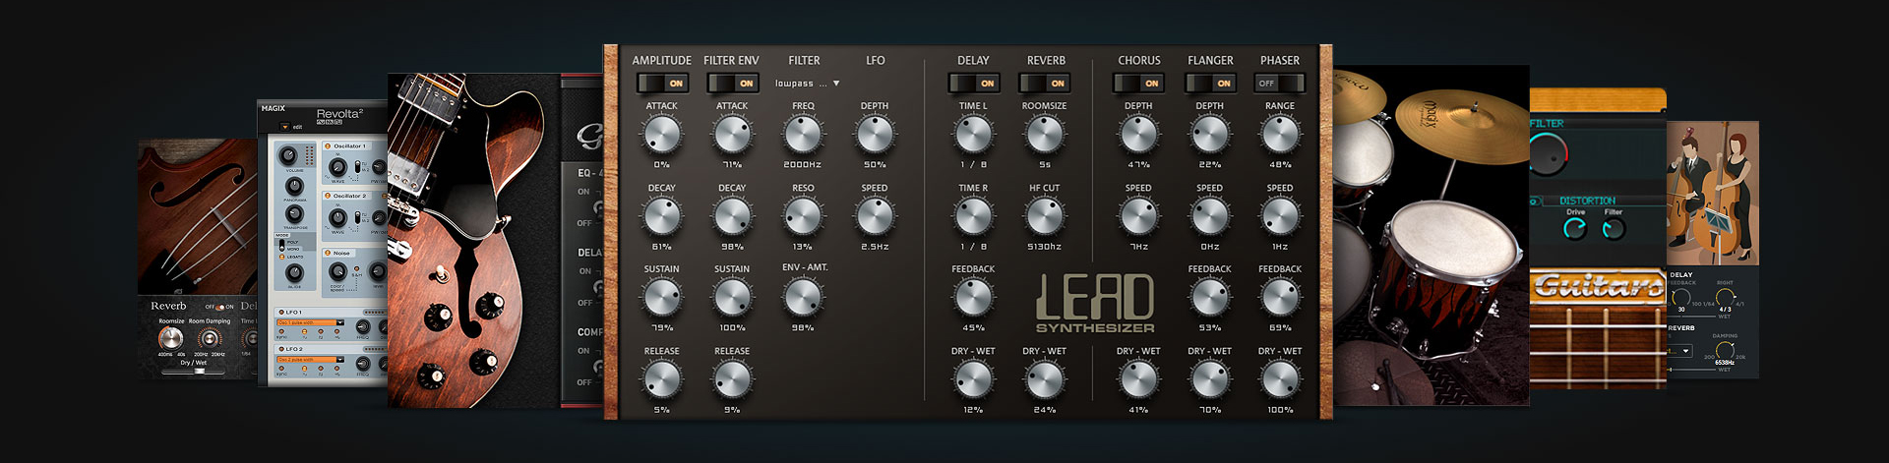
Task: Toggle the Noise power button in Revolta
Action: [x=329, y=253]
